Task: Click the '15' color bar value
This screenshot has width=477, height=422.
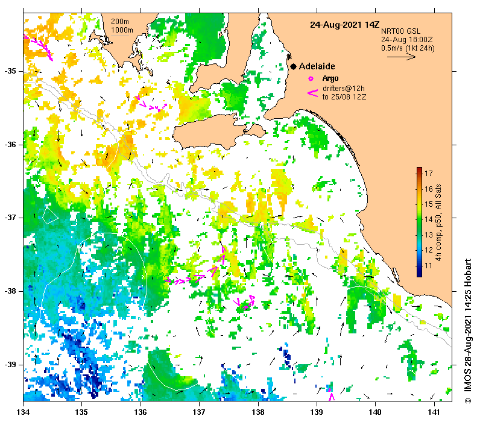Action: pyautogui.click(x=428, y=204)
